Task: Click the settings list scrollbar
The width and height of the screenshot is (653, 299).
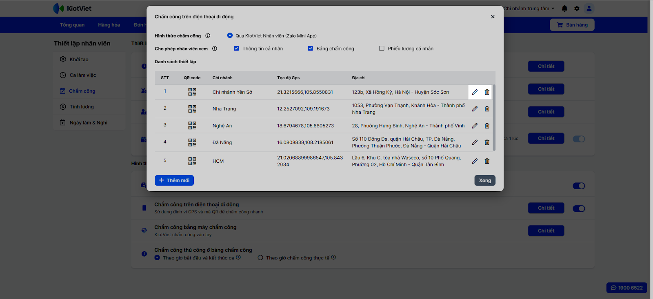Action: point(494,117)
